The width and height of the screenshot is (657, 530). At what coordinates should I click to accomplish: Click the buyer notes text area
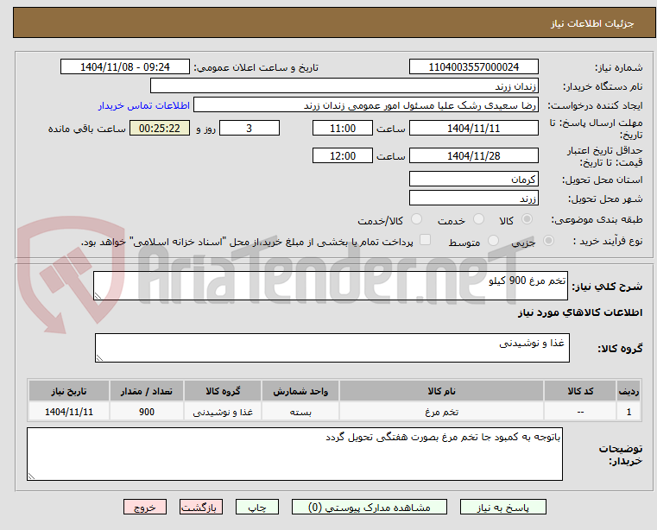(x=294, y=454)
